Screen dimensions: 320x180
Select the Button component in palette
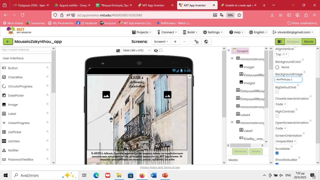(x=13, y=68)
